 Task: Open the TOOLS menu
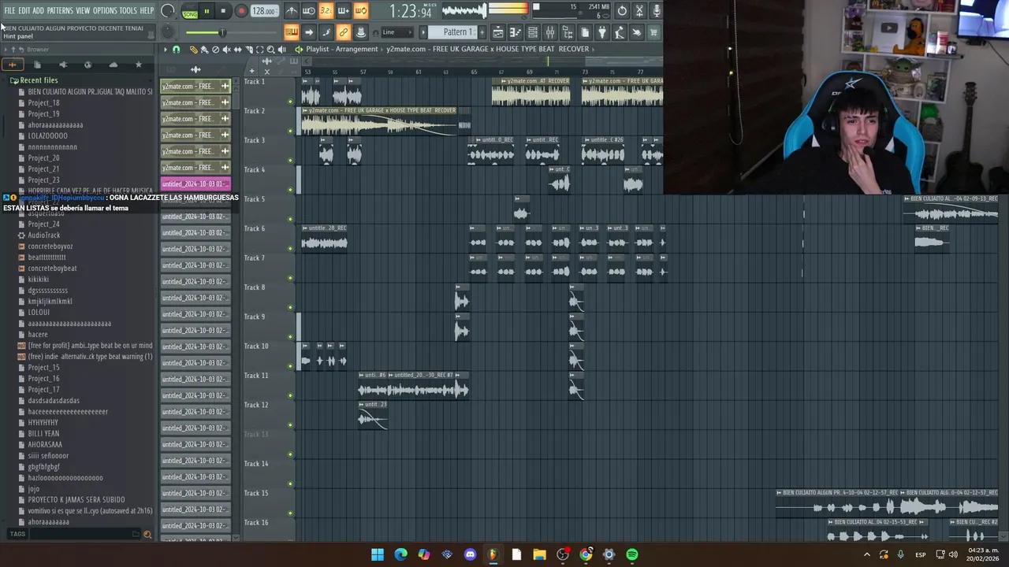click(x=128, y=10)
